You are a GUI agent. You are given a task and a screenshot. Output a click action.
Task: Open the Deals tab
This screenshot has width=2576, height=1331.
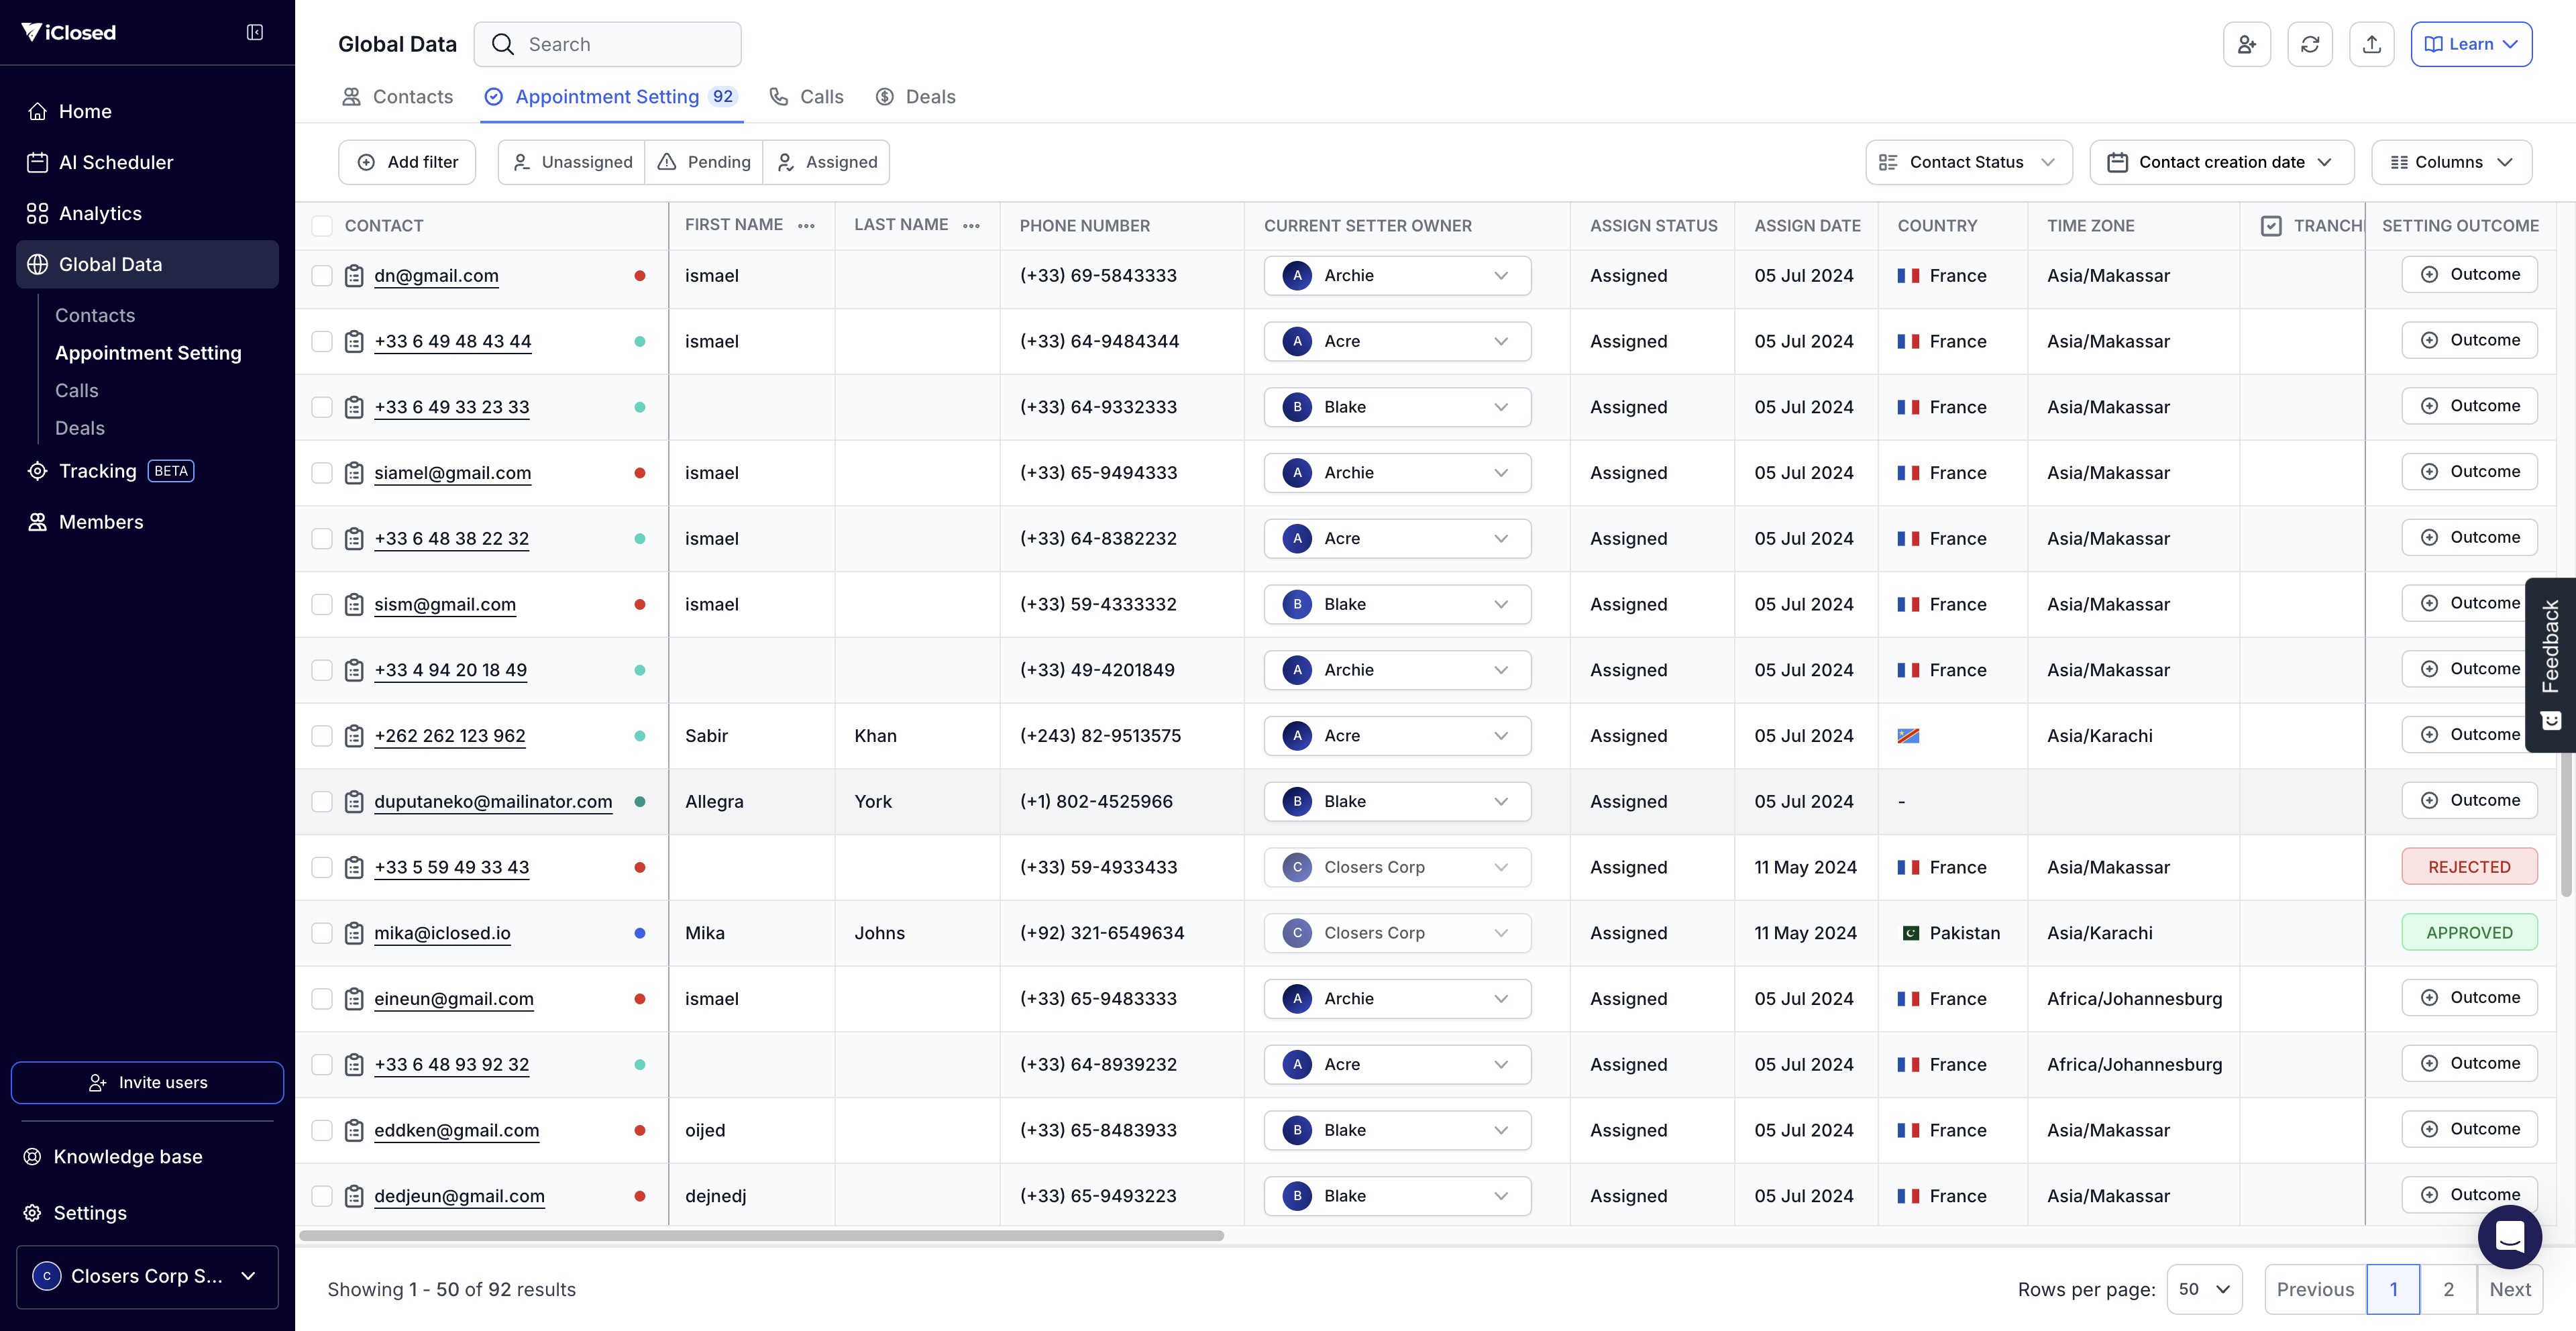[x=915, y=97]
